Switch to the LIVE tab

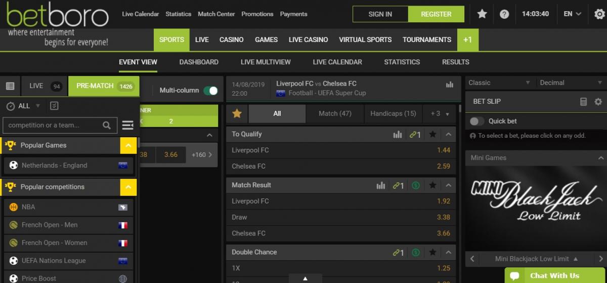(x=44, y=86)
